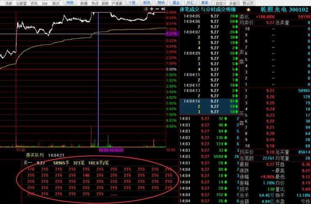Screen dimensions: 311x204
Task: Select the 板块 sector tab
Action: (146, 3)
